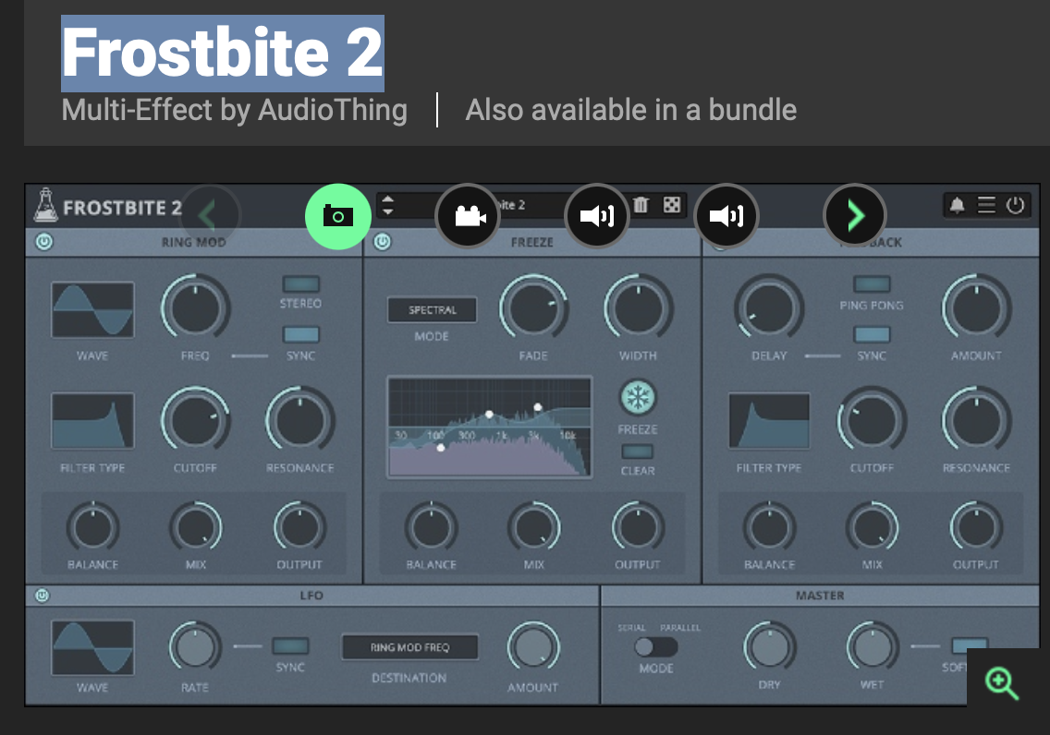Click the Ring Mod Cutoff knob

point(196,421)
